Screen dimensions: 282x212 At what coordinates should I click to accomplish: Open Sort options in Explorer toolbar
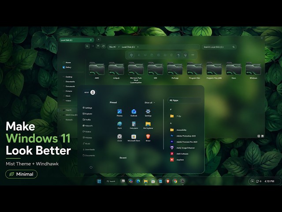pos(178,55)
